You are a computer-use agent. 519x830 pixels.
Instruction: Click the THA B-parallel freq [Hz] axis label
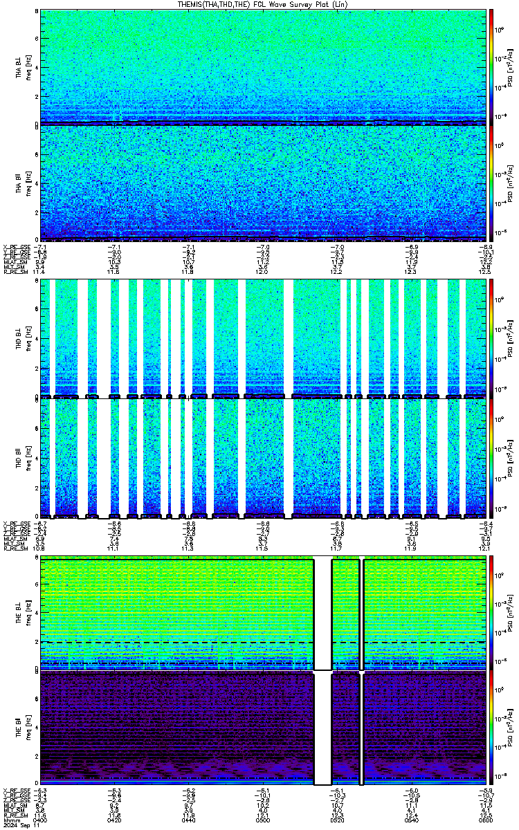[28, 183]
